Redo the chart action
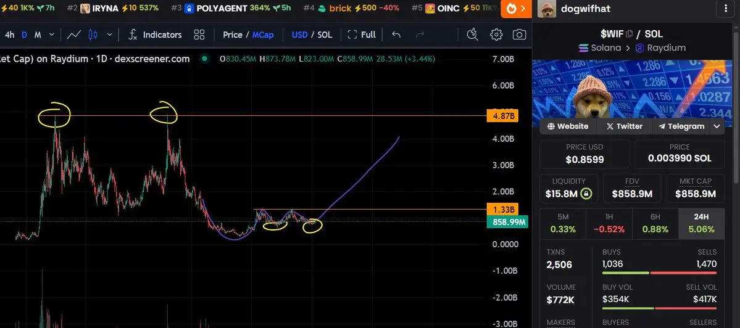This screenshot has width=740, height=328. tap(420, 35)
